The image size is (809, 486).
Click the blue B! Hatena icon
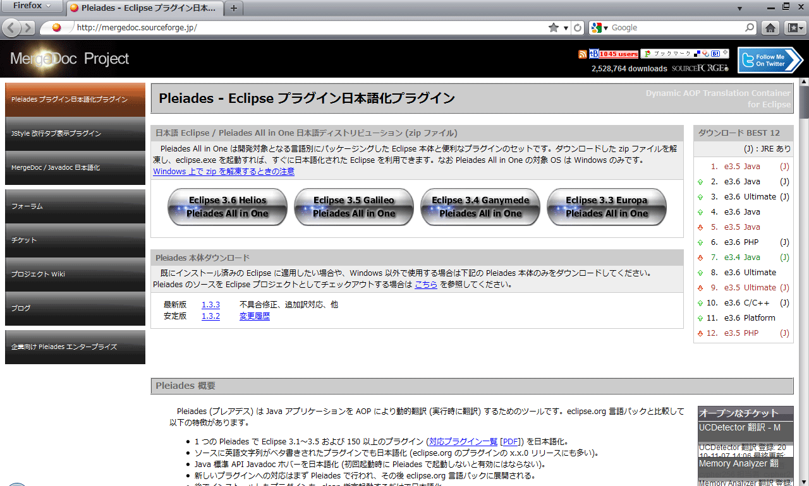(715, 54)
